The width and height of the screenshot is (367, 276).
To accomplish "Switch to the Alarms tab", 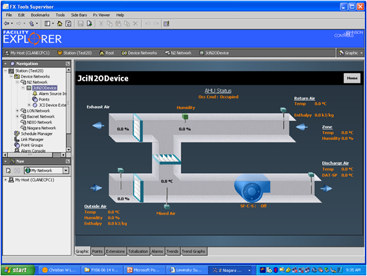I will tap(157, 251).
